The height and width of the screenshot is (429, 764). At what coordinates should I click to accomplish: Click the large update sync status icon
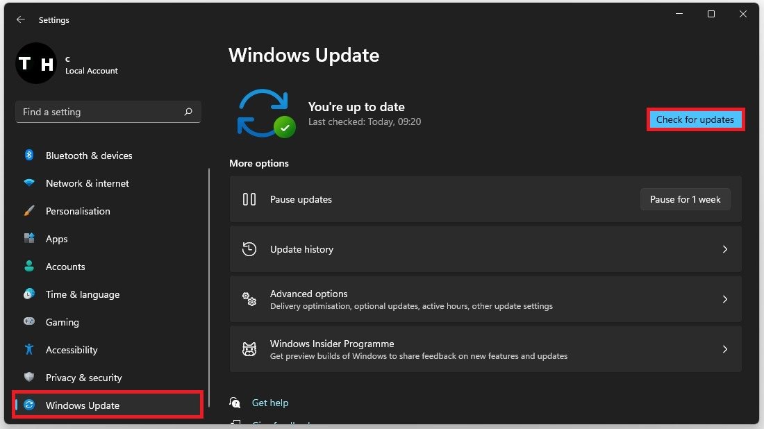pos(265,114)
